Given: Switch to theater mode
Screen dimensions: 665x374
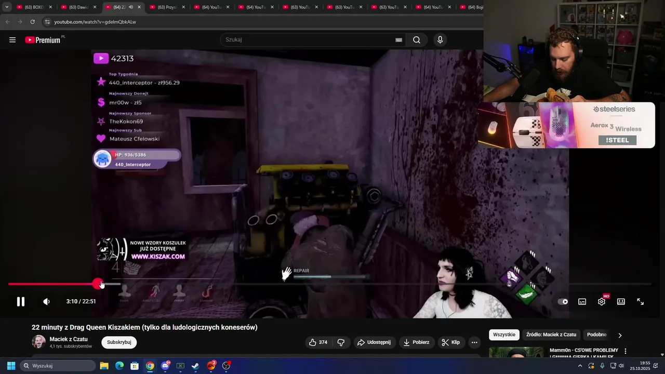Looking at the screenshot, I should pyautogui.click(x=621, y=301).
